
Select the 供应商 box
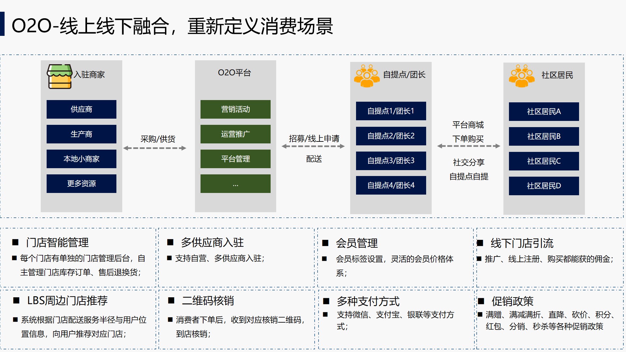coord(81,109)
